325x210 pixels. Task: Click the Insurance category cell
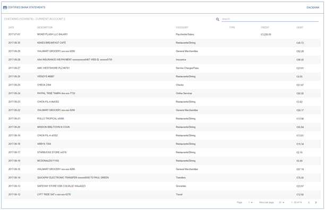pos(181,60)
